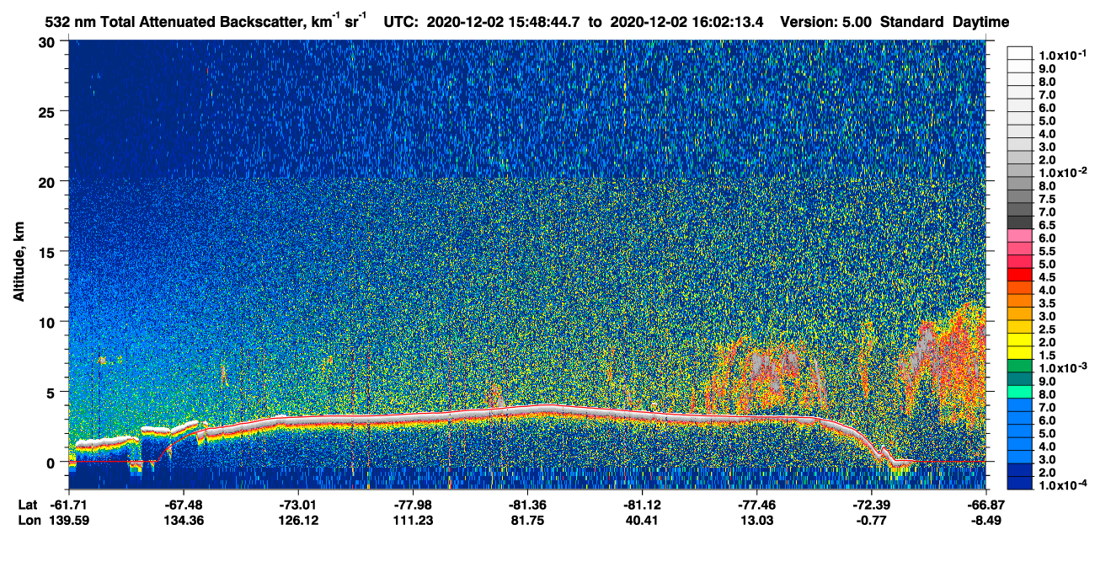The height and width of the screenshot is (562, 1095).
Task: Click the colorbar label '4.5'
Action: tap(1047, 278)
